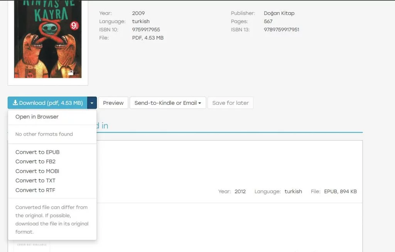Pick Convert to TXT from the list
Screen dimensions: 395x252
tap(35, 180)
